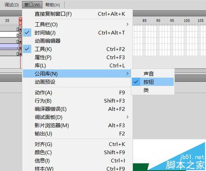Screen dimensions: 206x171
Task: Select 声音 in the common library submenu
Action: 153,74
